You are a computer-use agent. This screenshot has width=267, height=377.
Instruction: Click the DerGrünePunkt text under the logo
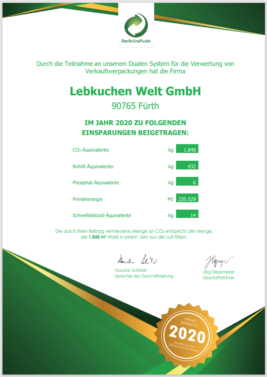[136, 41]
